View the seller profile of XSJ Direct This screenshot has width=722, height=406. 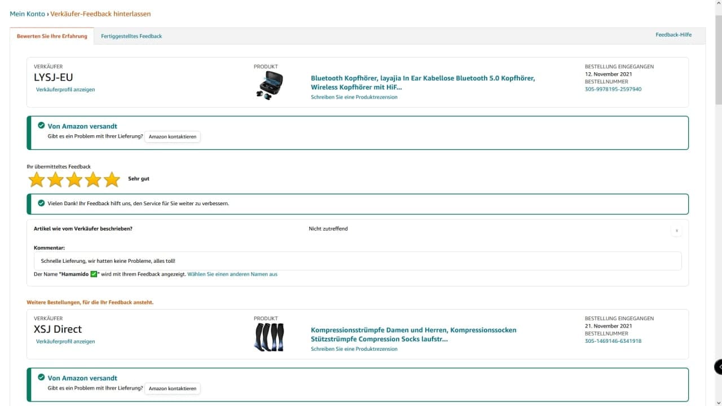pyautogui.click(x=65, y=342)
